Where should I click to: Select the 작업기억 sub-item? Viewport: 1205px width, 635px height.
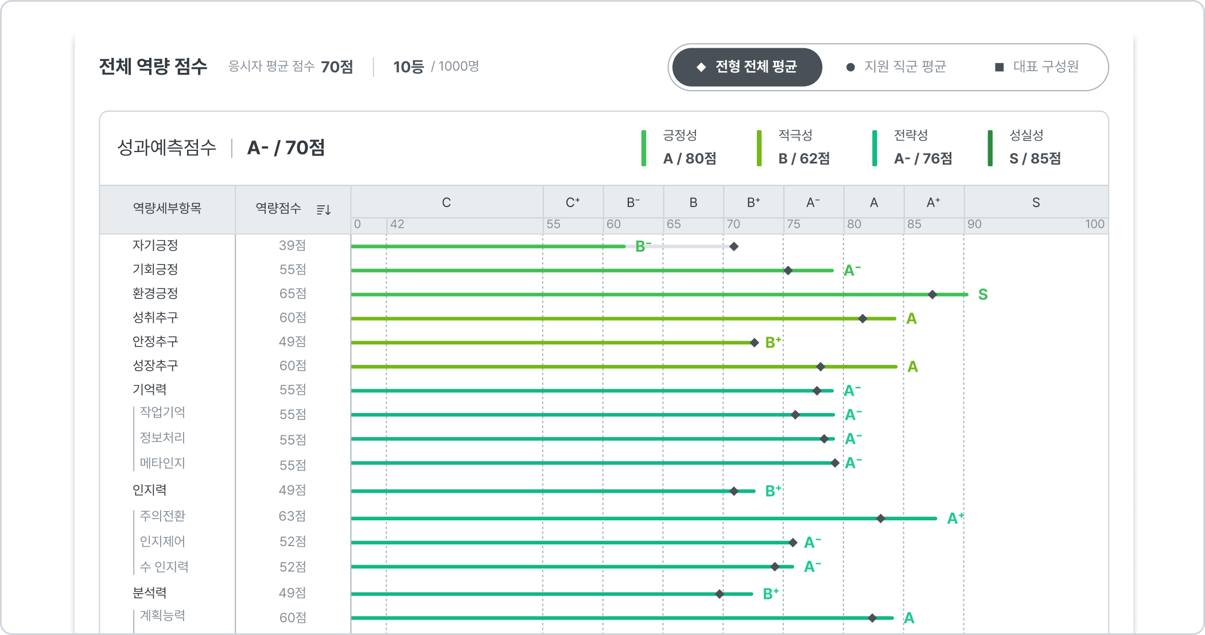162,412
